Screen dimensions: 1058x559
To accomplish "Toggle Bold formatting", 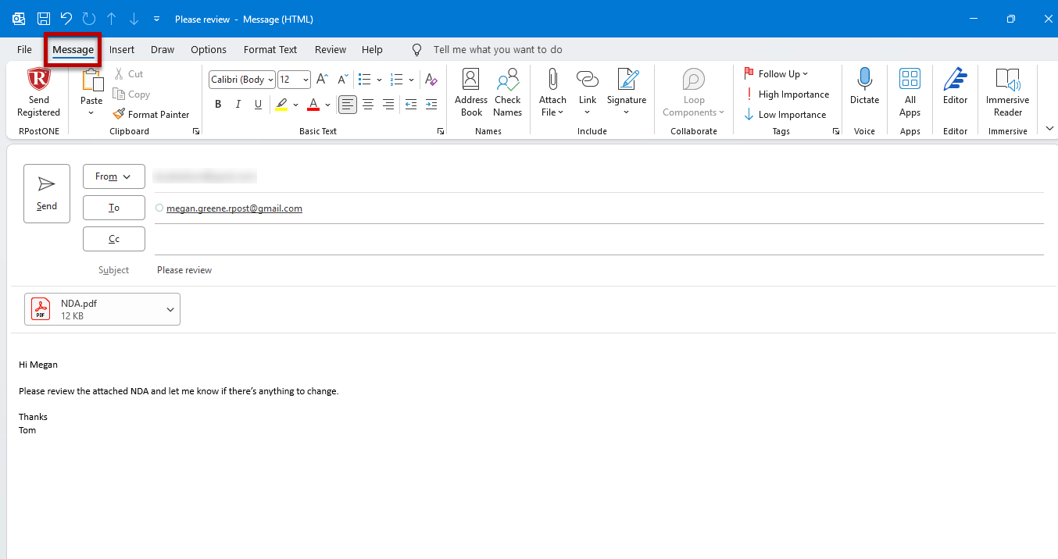I will pyautogui.click(x=218, y=104).
